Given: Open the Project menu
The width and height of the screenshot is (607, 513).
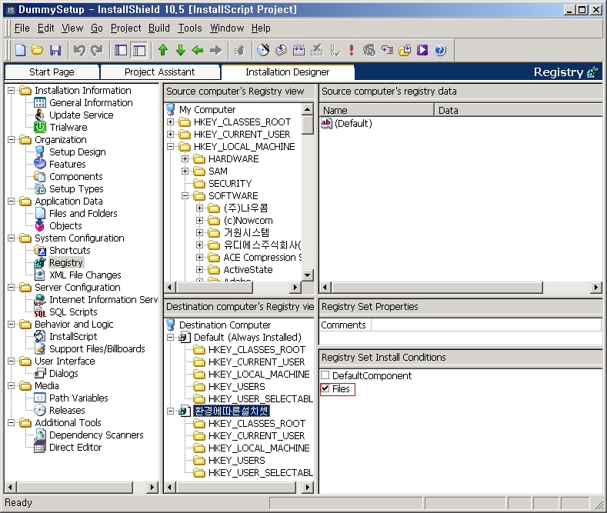Looking at the screenshot, I should [126, 28].
